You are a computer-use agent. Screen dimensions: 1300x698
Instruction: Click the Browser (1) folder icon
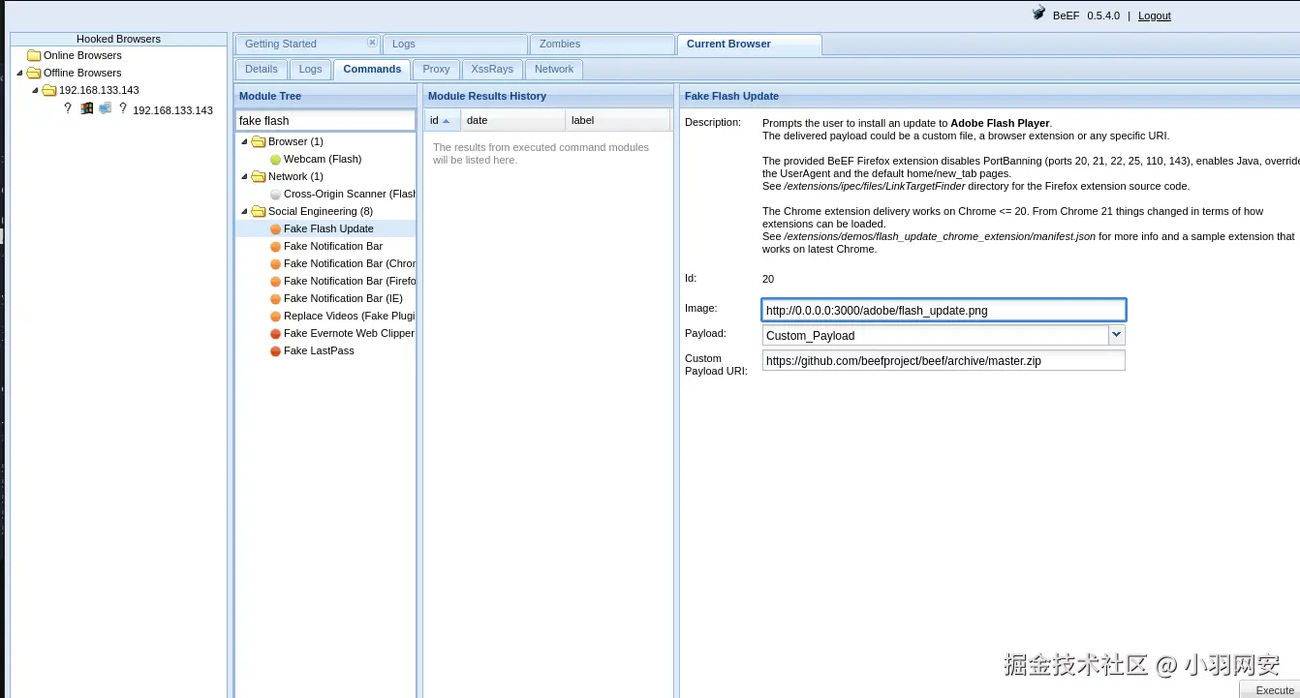coord(259,141)
